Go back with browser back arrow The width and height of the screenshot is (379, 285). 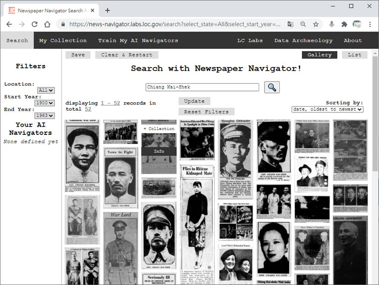[x=9, y=24]
